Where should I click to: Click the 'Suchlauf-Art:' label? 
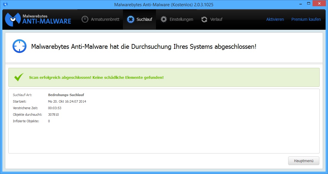tap(22, 95)
